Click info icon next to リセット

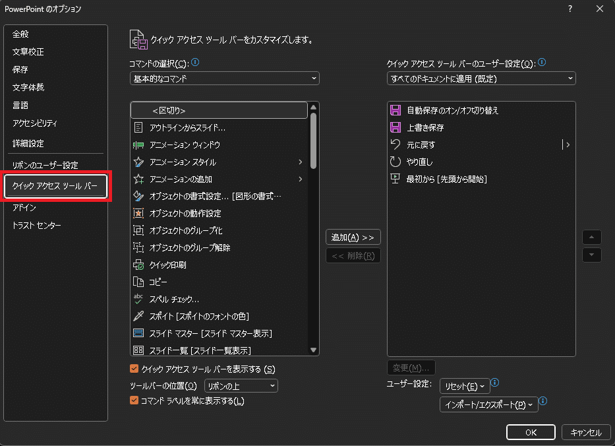pos(495,383)
